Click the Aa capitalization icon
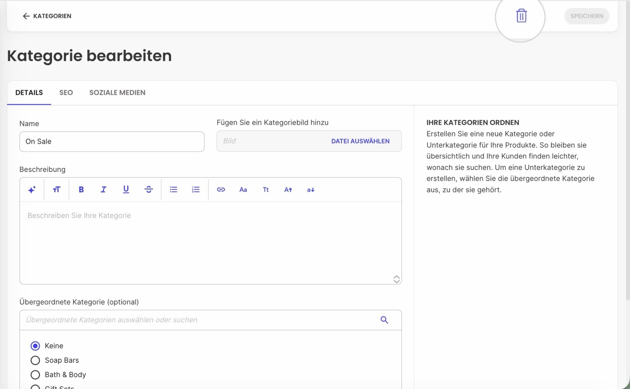630x389 pixels. (243, 190)
